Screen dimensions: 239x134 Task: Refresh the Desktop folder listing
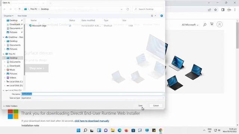128,9
